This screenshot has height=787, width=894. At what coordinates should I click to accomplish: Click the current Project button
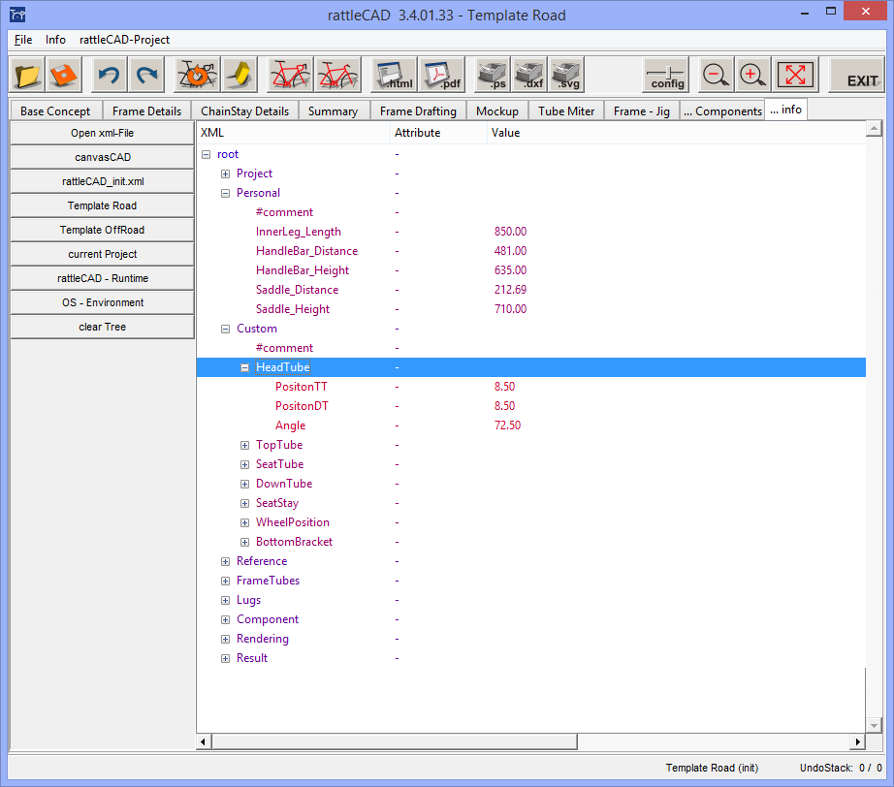102,254
